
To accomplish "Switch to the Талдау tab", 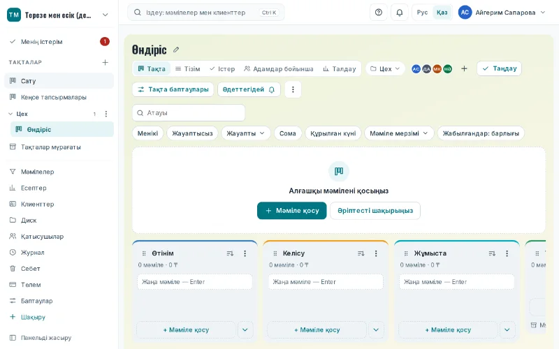I will [340, 68].
